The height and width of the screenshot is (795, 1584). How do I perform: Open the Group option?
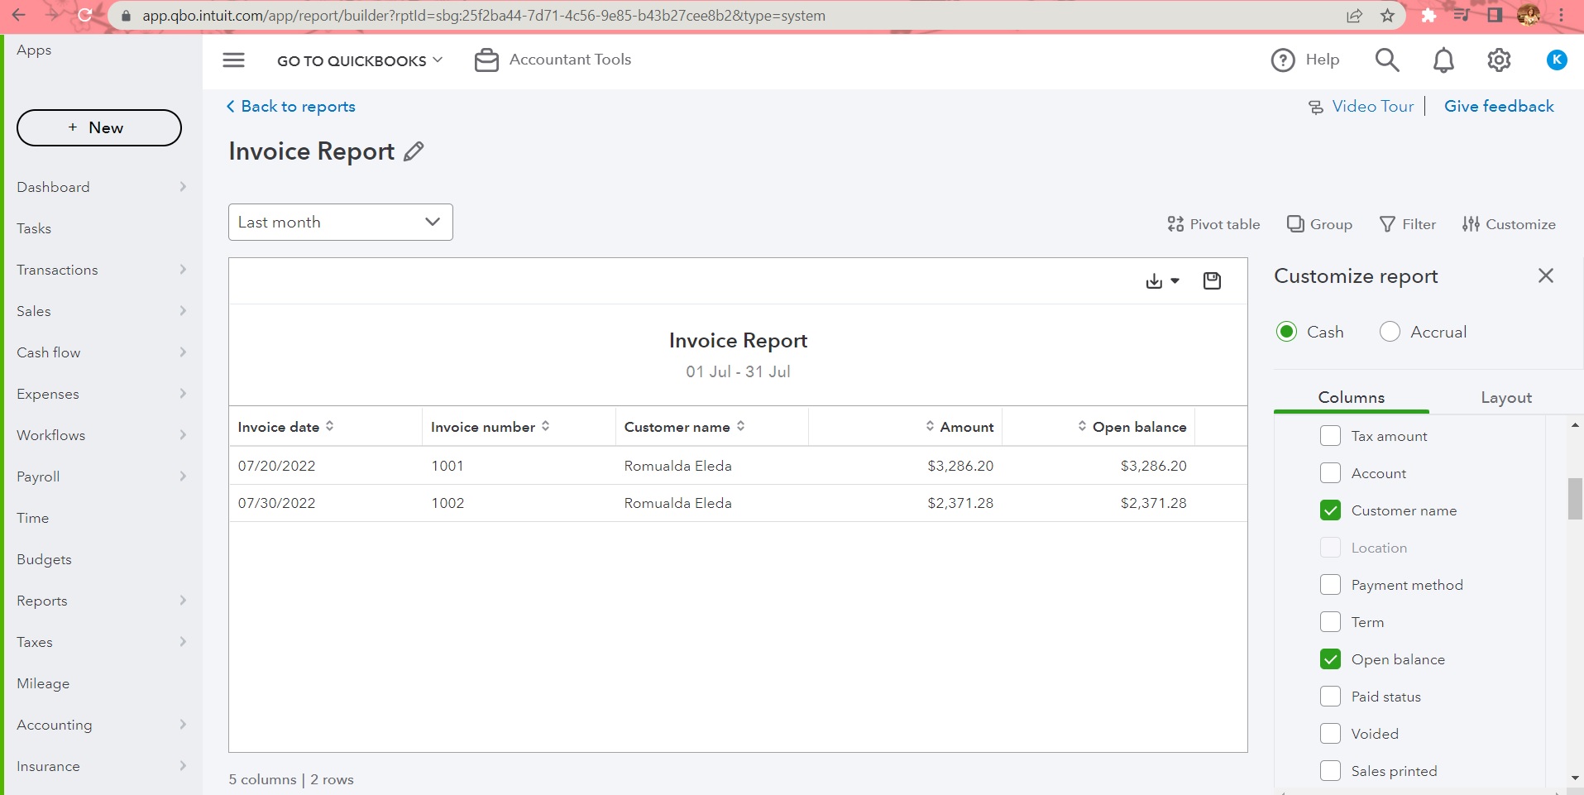[x=1319, y=224]
